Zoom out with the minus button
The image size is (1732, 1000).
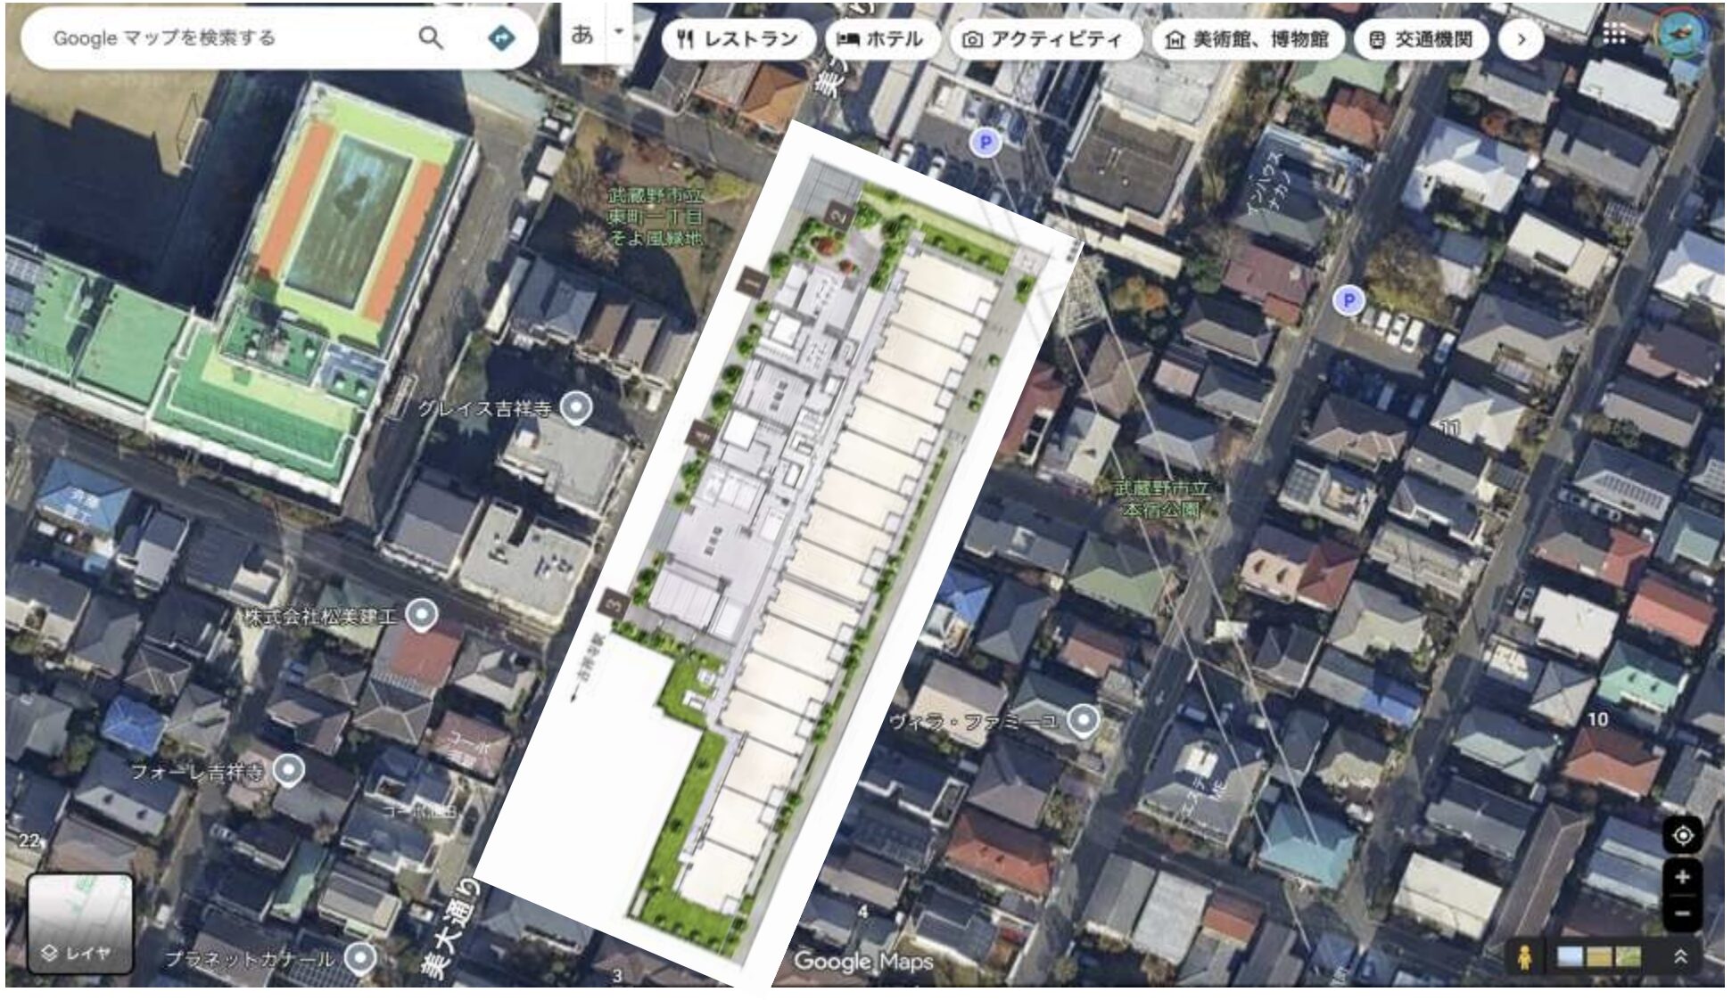1682,913
